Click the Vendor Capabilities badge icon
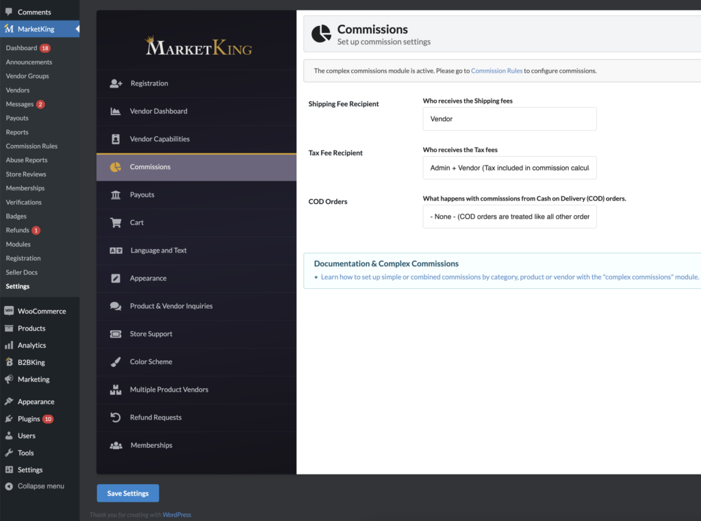701x521 pixels. point(115,139)
